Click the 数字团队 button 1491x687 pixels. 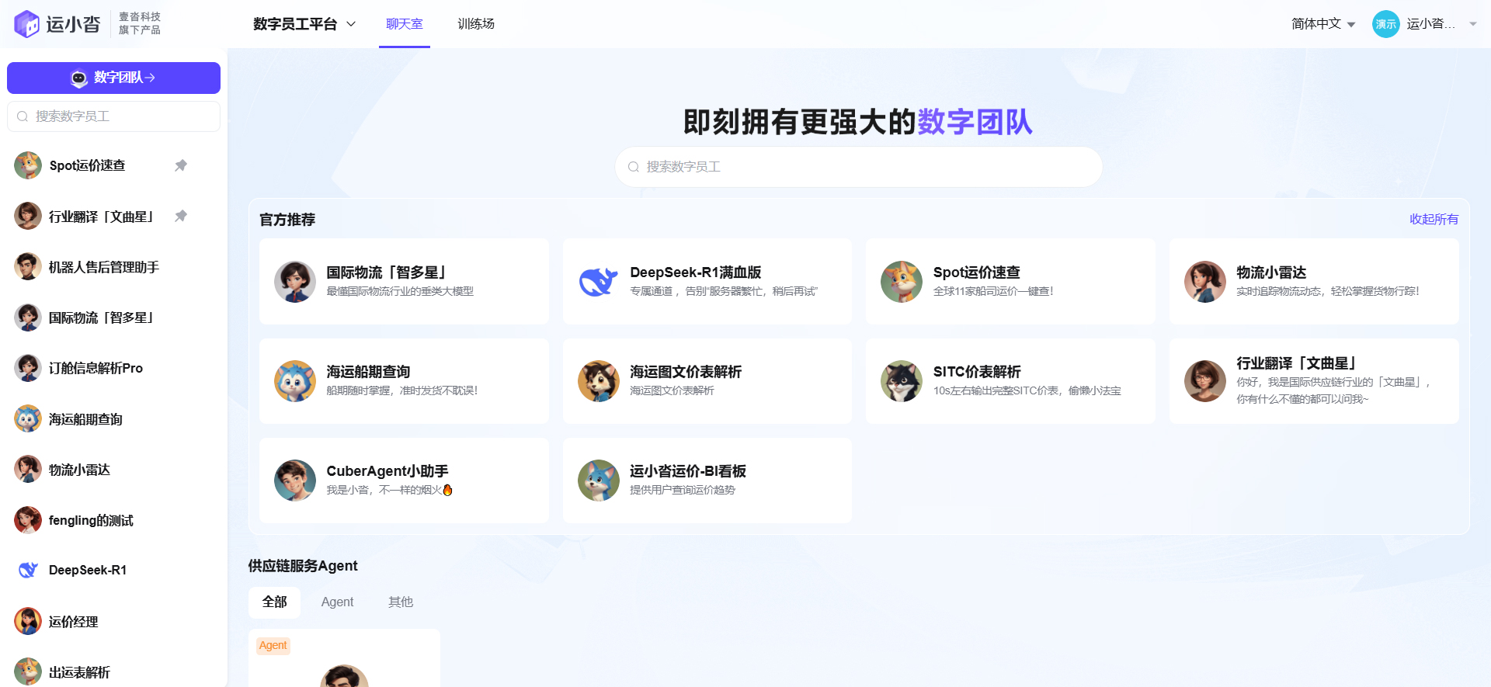113,78
